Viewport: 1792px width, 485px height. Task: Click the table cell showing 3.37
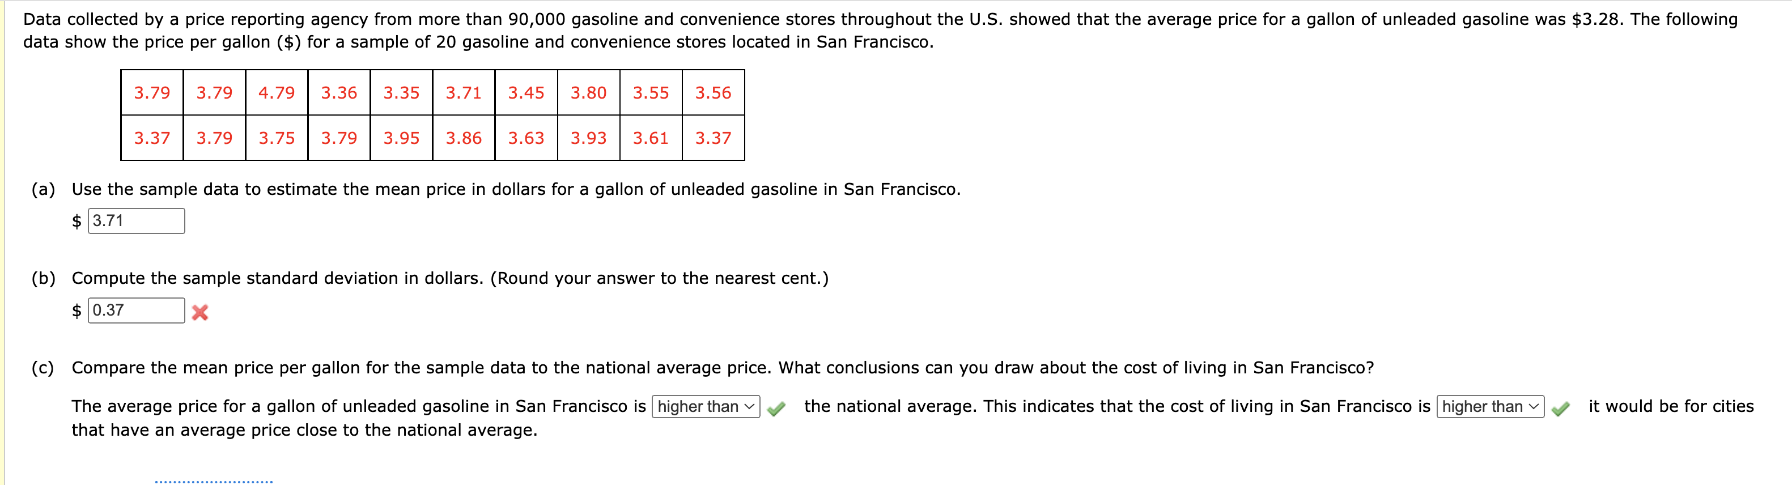152,138
